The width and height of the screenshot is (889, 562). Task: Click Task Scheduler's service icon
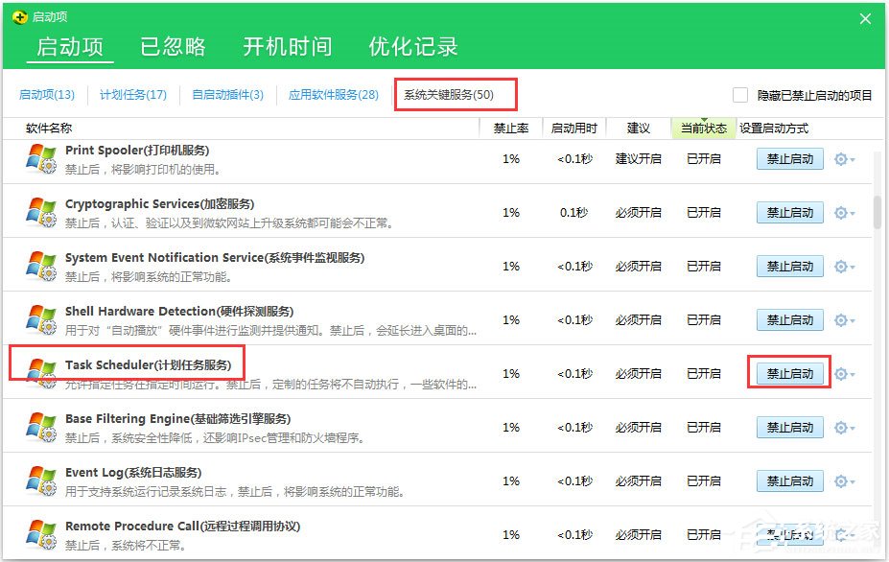point(39,373)
